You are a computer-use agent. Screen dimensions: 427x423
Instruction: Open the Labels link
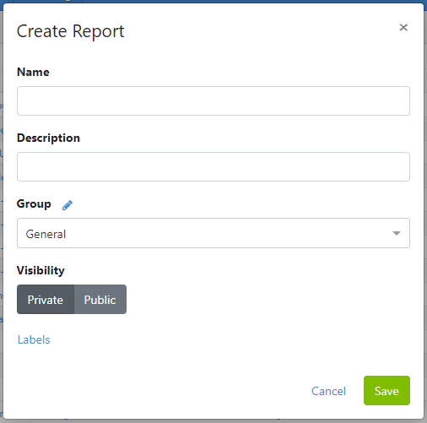pyautogui.click(x=34, y=339)
